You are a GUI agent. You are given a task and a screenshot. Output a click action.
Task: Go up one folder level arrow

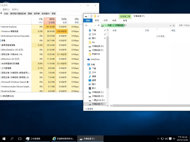tap(99, 26)
